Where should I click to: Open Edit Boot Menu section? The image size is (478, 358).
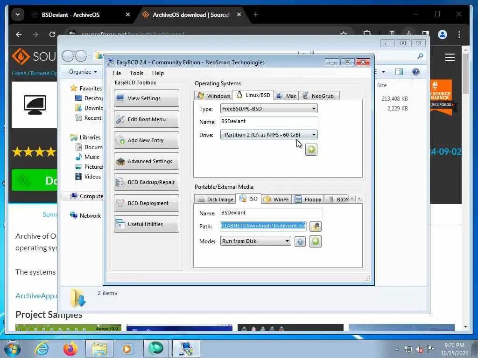point(146,119)
